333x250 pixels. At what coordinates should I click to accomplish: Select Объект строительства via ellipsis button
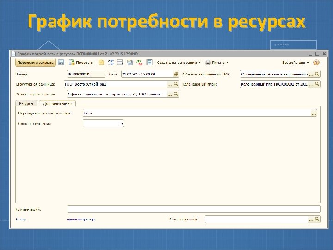point(170,94)
